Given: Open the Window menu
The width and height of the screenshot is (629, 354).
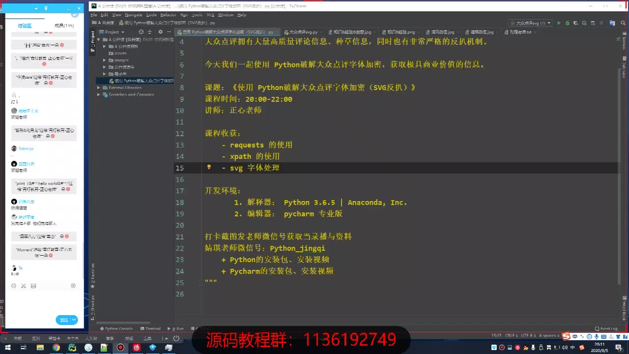Looking at the screenshot, I should [226, 15].
